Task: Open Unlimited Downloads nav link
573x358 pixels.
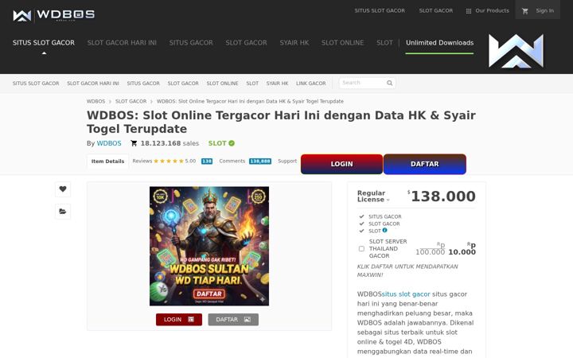Action: (x=439, y=43)
